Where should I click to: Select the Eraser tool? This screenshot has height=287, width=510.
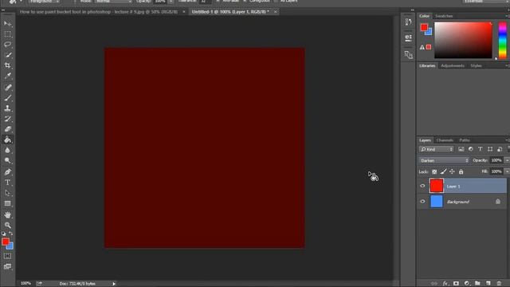[x=7, y=129]
